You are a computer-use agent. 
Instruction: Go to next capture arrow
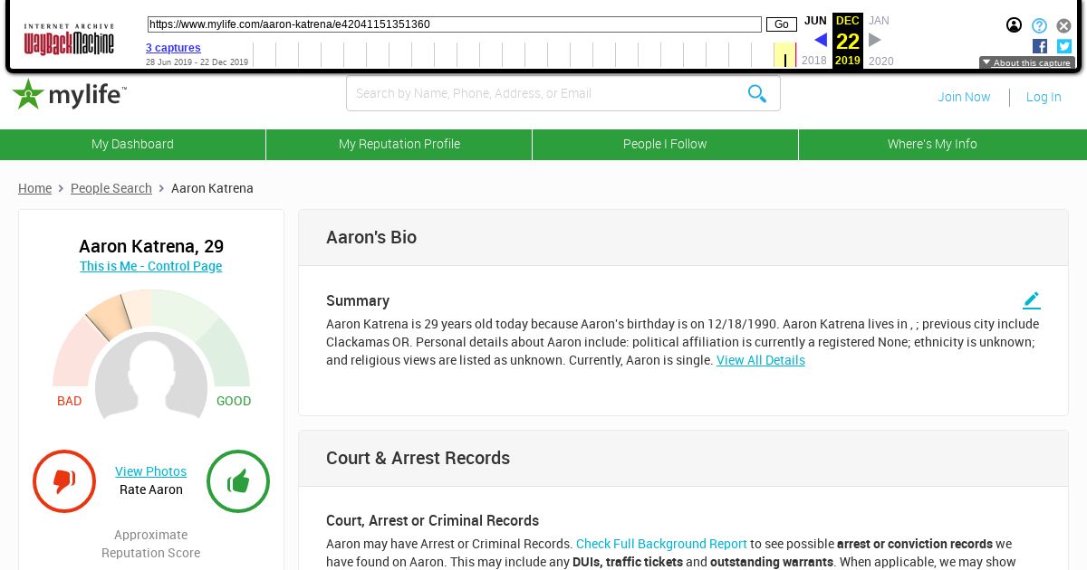coord(875,40)
